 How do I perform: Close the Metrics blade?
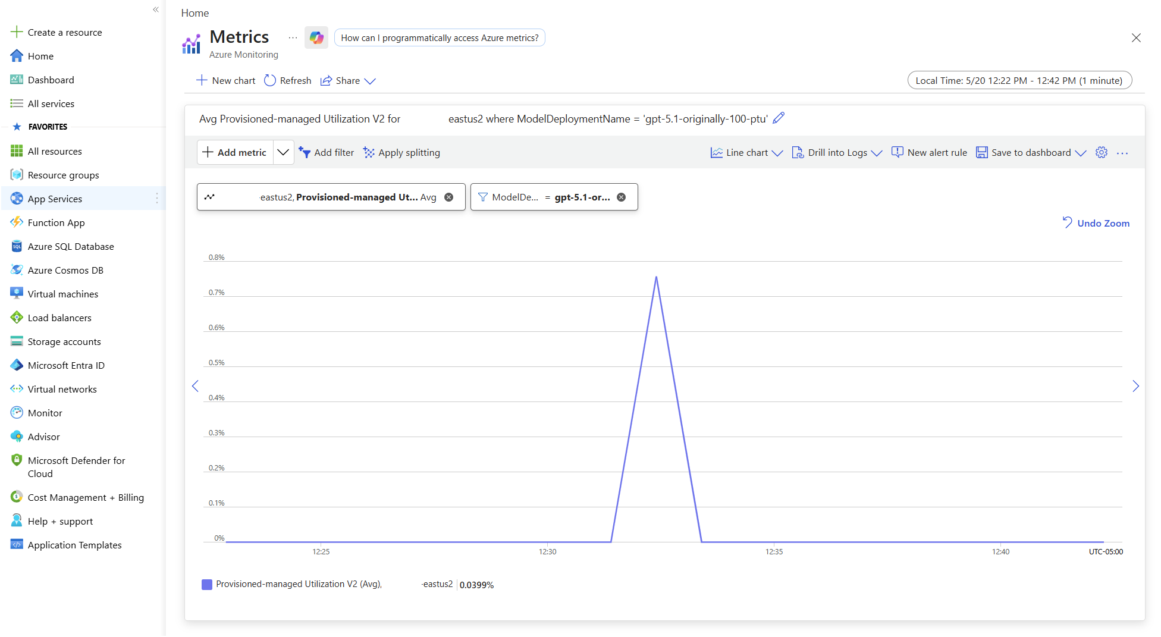pos(1136,38)
